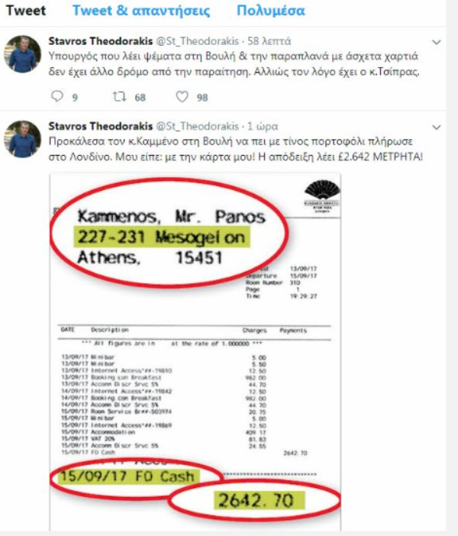The width and height of the screenshot is (458, 536).
Task: Click the 1 ώρα timestamp
Action: click(263, 127)
